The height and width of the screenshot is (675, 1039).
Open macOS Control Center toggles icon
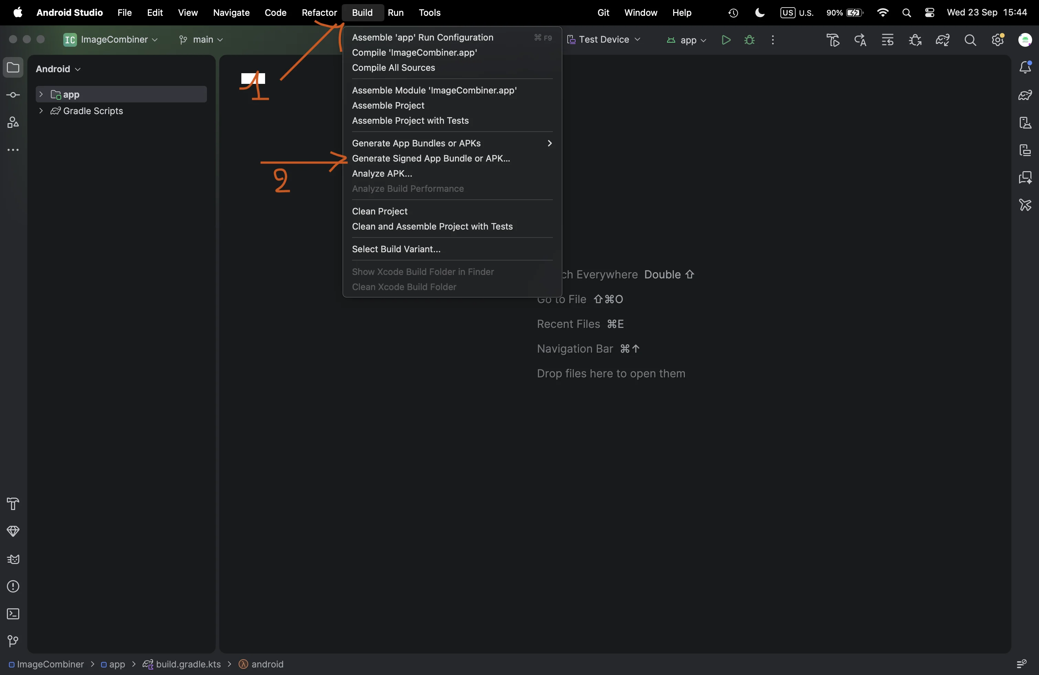point(929,13)
